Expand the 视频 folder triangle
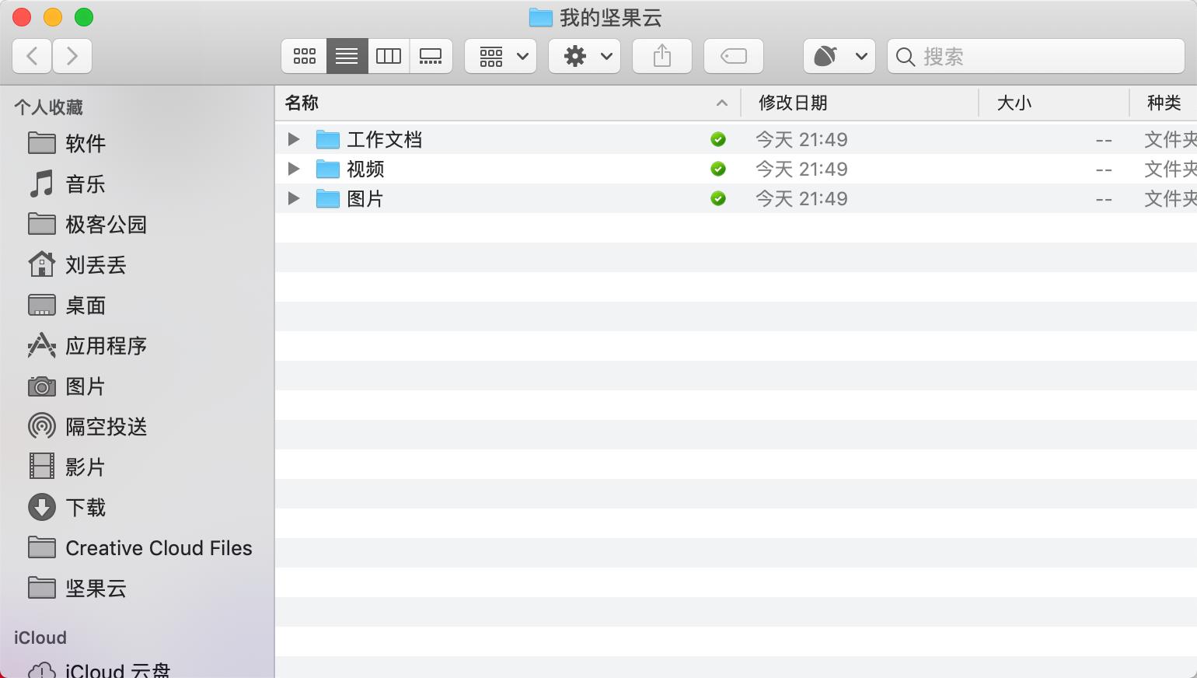 294,169
